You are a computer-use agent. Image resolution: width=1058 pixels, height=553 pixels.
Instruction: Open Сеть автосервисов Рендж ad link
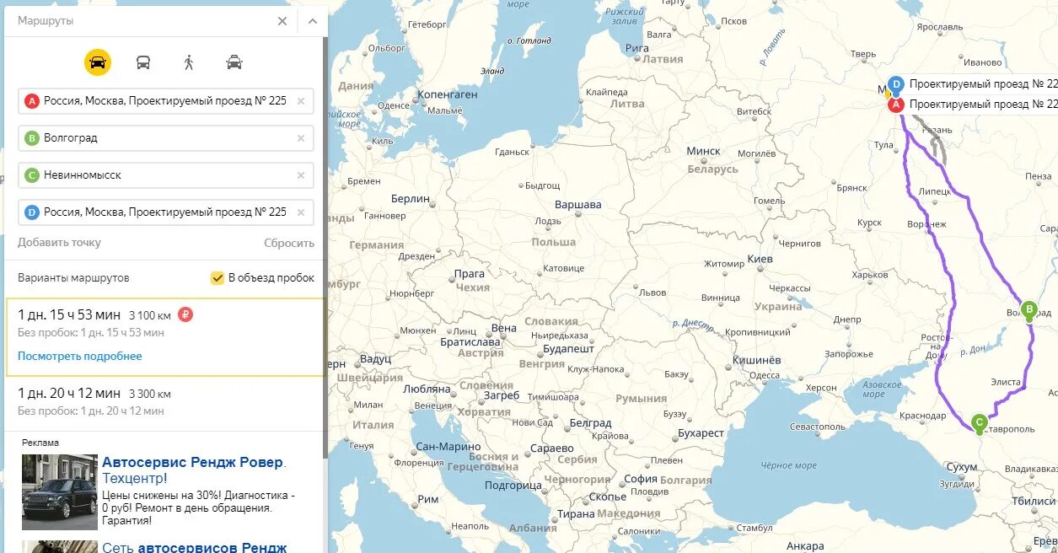click(x=194, y=548)
